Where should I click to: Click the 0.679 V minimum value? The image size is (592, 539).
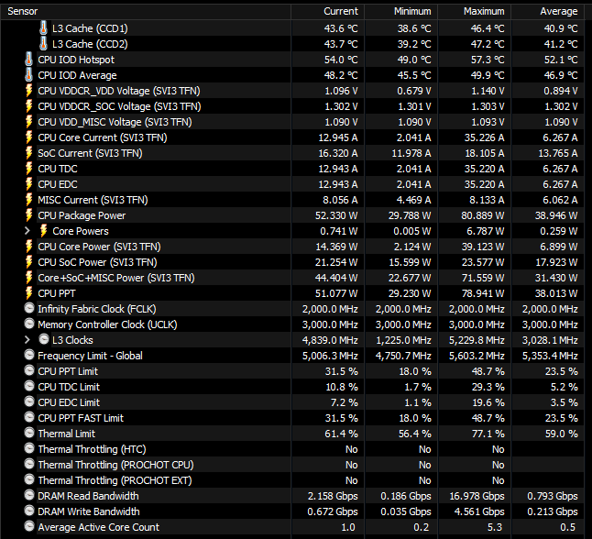[x=414, y=91]
